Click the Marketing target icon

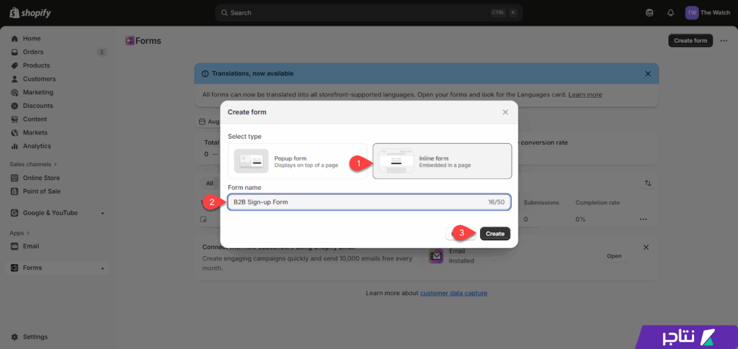coord(14,93)
